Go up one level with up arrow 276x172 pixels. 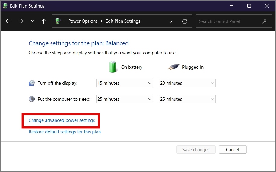[43, 21]
